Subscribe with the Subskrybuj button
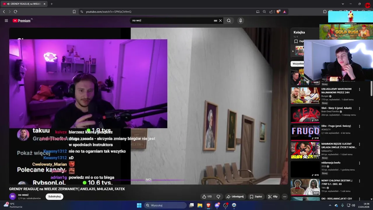Screen dimensions: 373x210 (54, 197)
